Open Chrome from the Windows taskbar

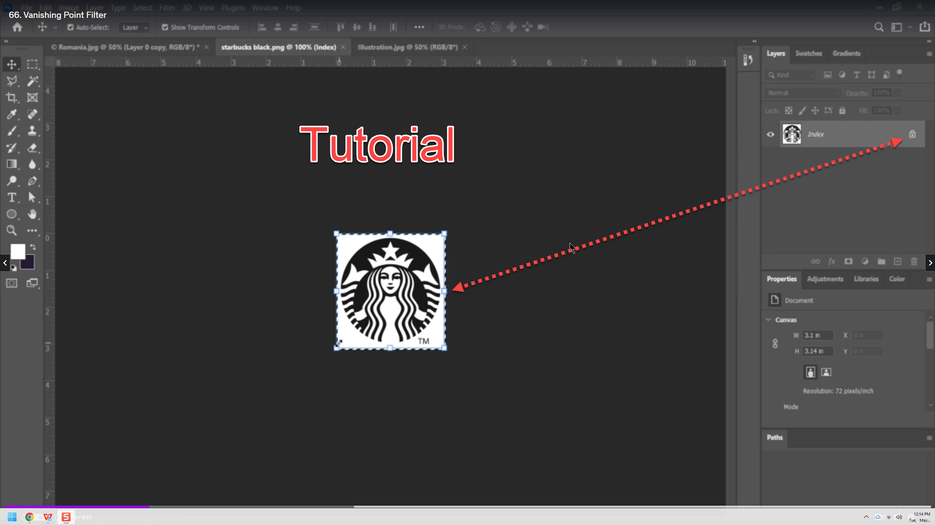click(29, 517)
